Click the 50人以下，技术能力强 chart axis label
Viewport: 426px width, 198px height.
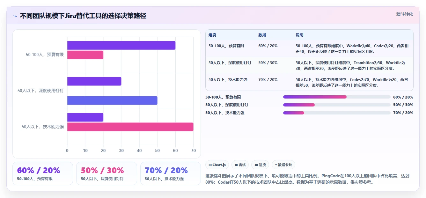click(x=43, y=127)
